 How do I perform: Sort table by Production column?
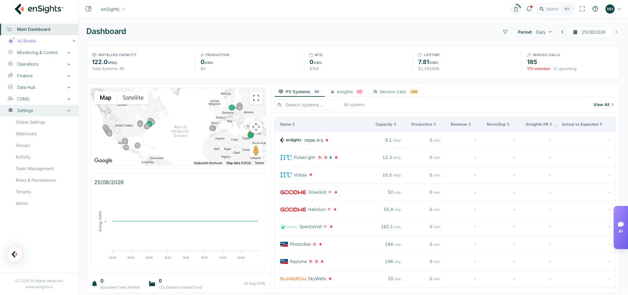click(x=423, y=124)
